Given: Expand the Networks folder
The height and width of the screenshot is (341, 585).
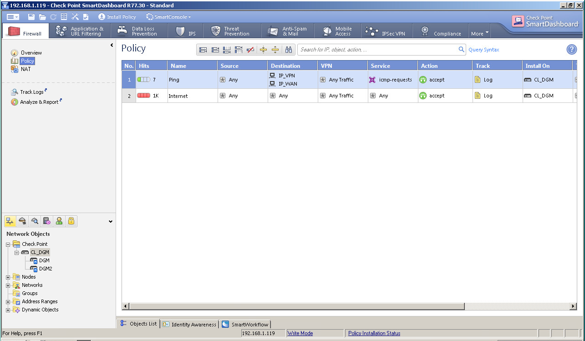Looking at the screenshot, I should coord(8,285).
